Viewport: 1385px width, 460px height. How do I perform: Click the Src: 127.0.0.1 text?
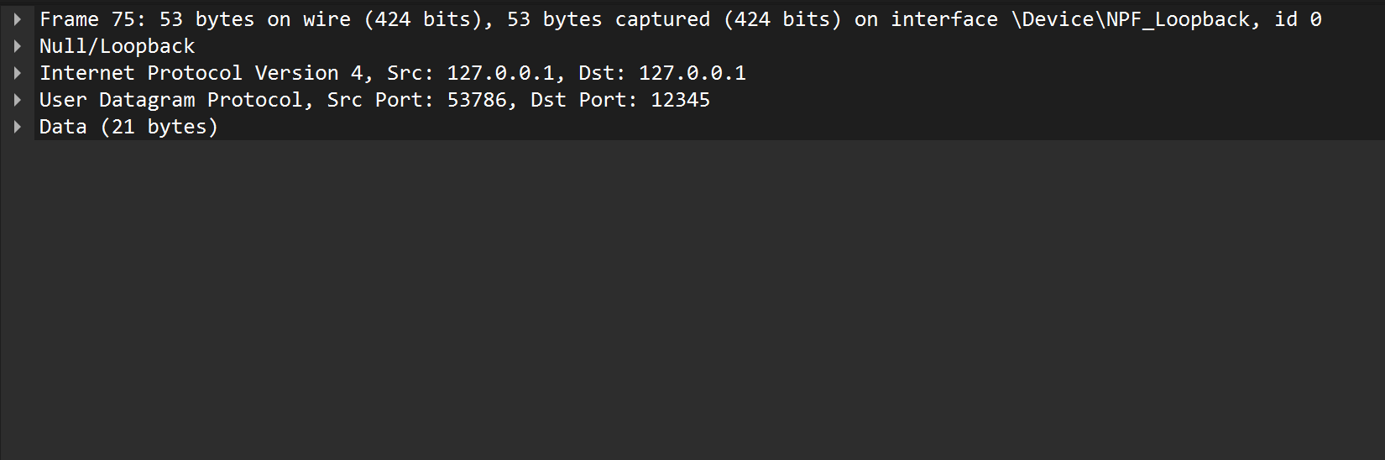(471, 73)
